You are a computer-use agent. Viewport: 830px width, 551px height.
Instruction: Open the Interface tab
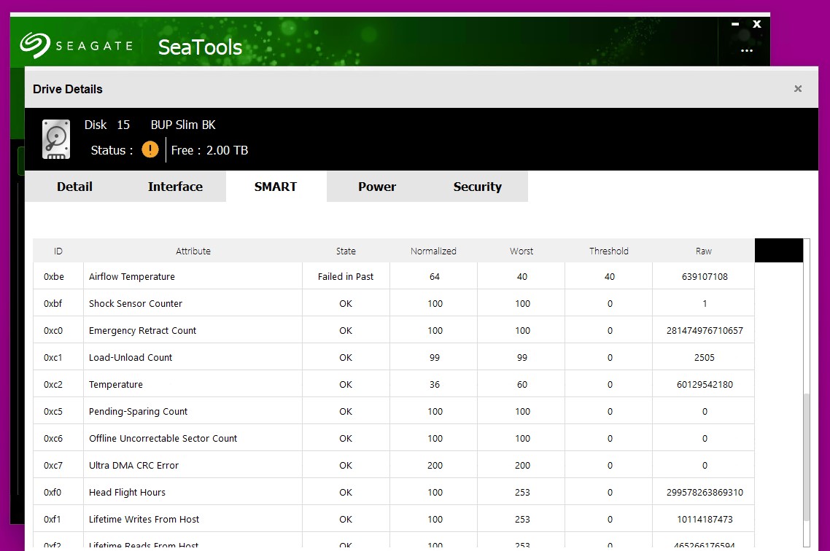click(175, 187)
